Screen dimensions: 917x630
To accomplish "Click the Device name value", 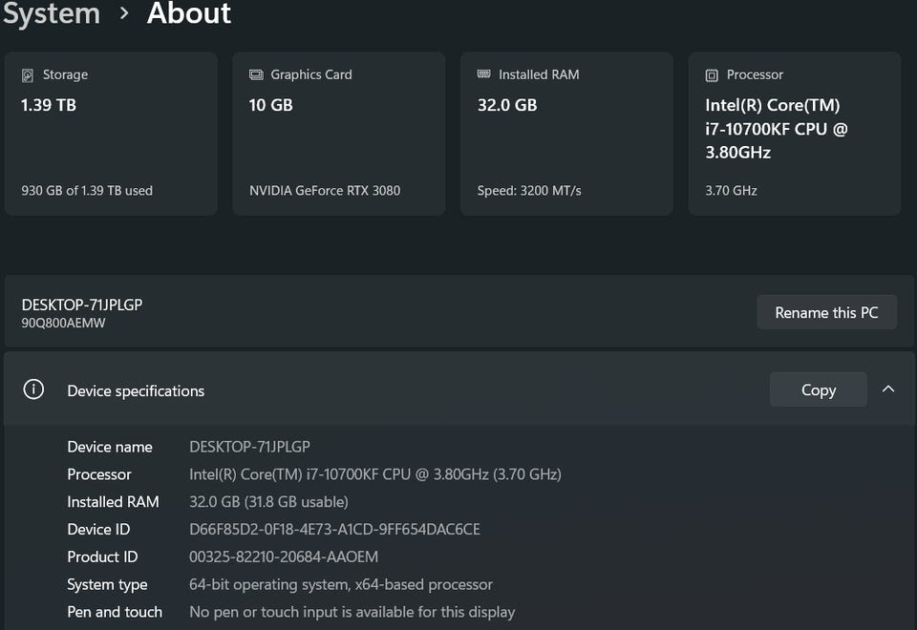I will 249,447.
